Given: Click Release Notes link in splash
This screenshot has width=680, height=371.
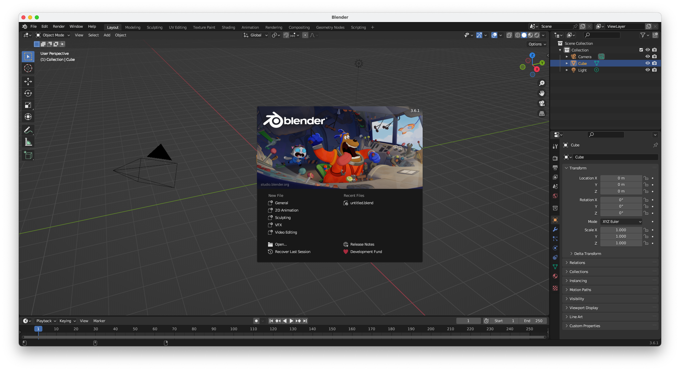Looking at the screenshot, I should (362, 244).
